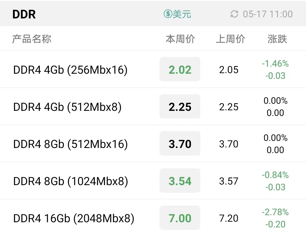306x235 pixels.
Task: Tap the refresh icon beside the timestamp
Action: [234, 14]
